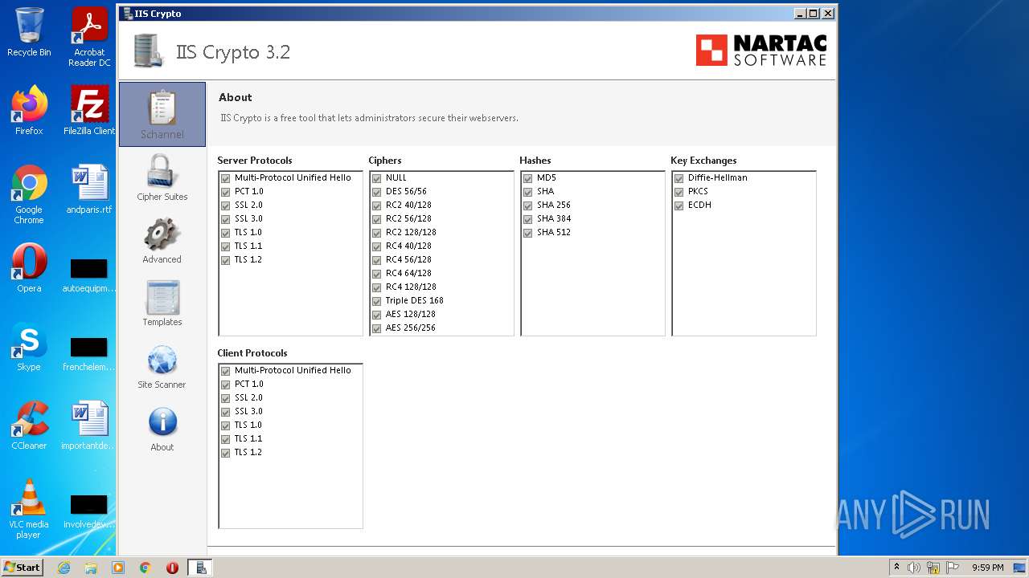The image size is (1029, 578).
Task: Open Recycle Bin on desktop
Action: (29, 32)
